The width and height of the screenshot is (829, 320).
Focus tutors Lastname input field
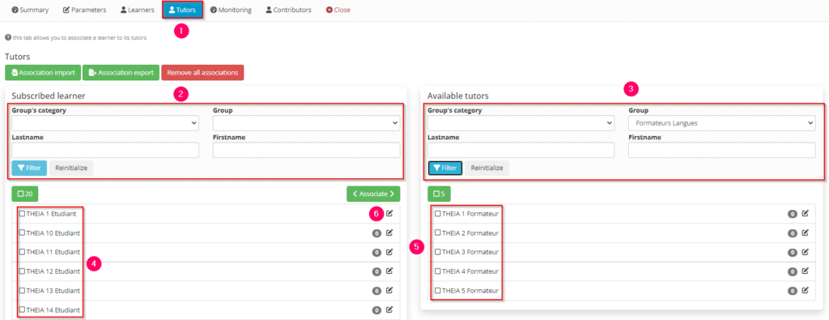(x=521, y=150)
